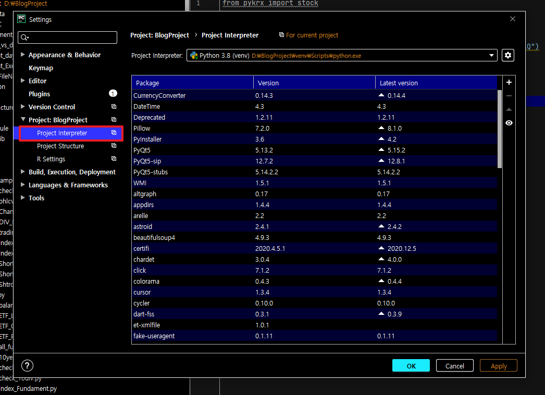The height and width of the screenshot is (395, 545).
Task: Select the PyQt5 package row
Action: pyautogui.click(x=315, y=150)
